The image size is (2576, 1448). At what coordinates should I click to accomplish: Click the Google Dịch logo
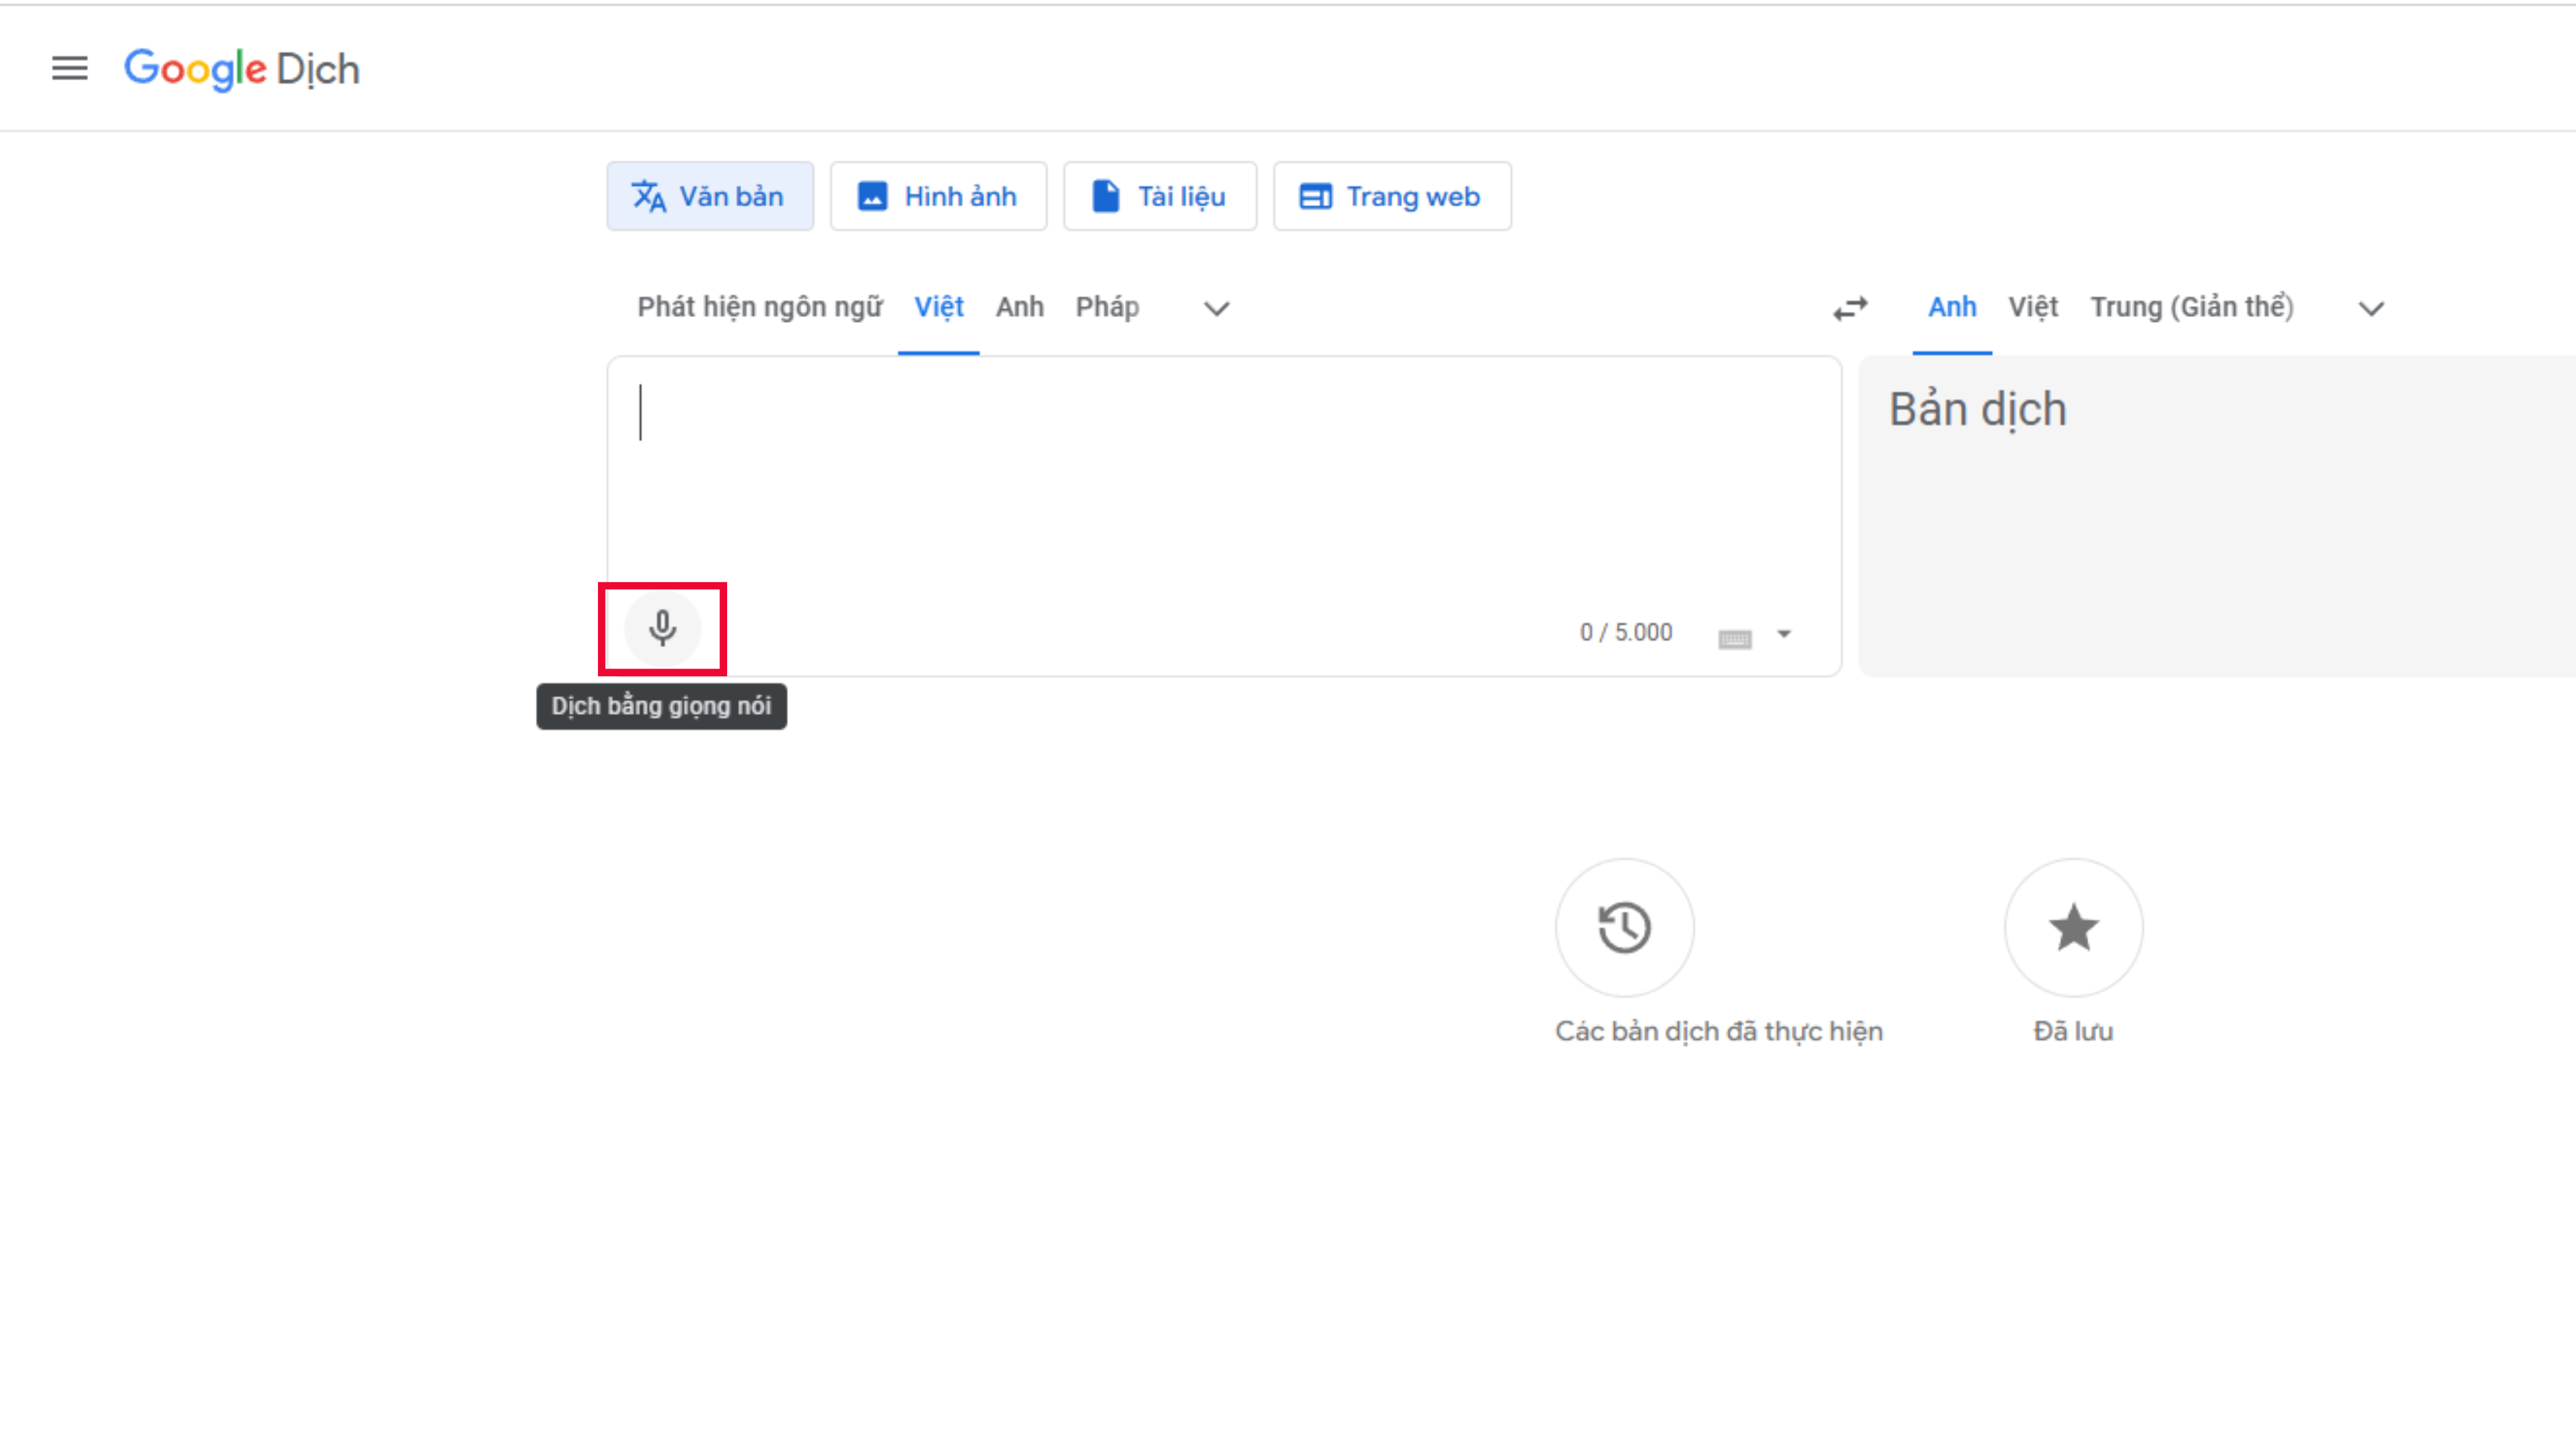coord(241,69)
